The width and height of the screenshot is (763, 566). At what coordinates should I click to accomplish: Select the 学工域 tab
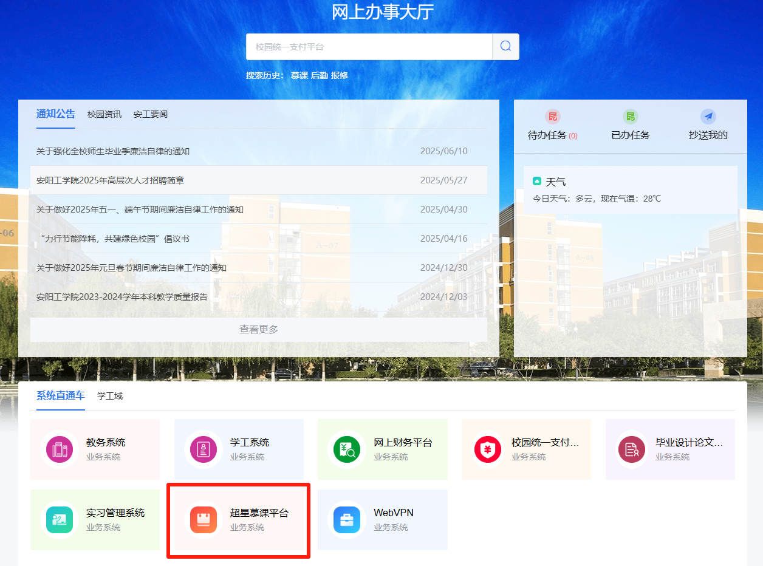110,396
